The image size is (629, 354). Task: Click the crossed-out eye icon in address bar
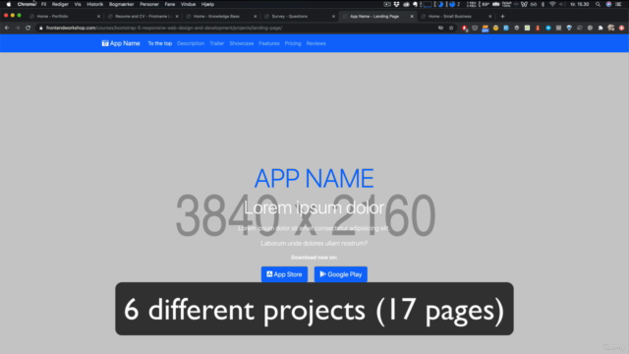click(x=440, y=28)
